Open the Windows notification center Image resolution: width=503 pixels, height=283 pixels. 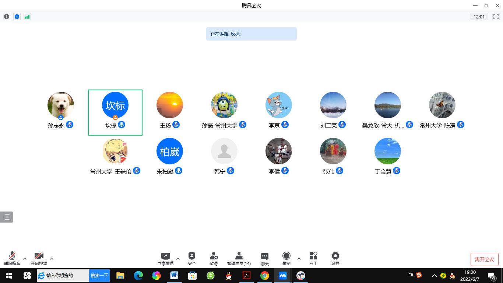(491, 276)
